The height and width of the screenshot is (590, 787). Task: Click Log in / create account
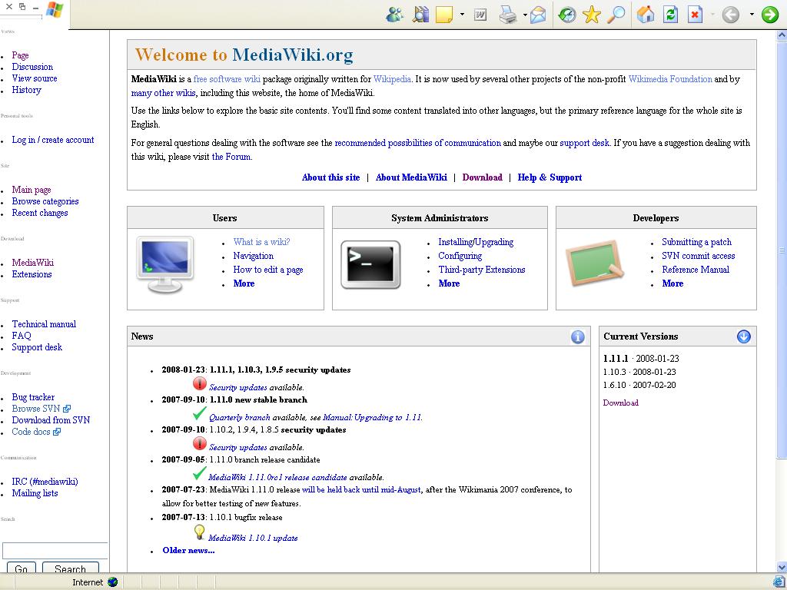pos(53,140)
